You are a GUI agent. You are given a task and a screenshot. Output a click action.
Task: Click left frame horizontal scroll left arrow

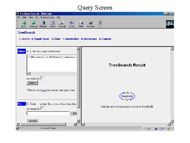pos(18,124)
